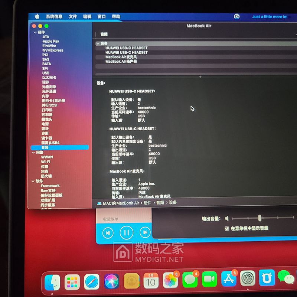
Task: Open FaceTime from the Dock
Action: point(209,279)
